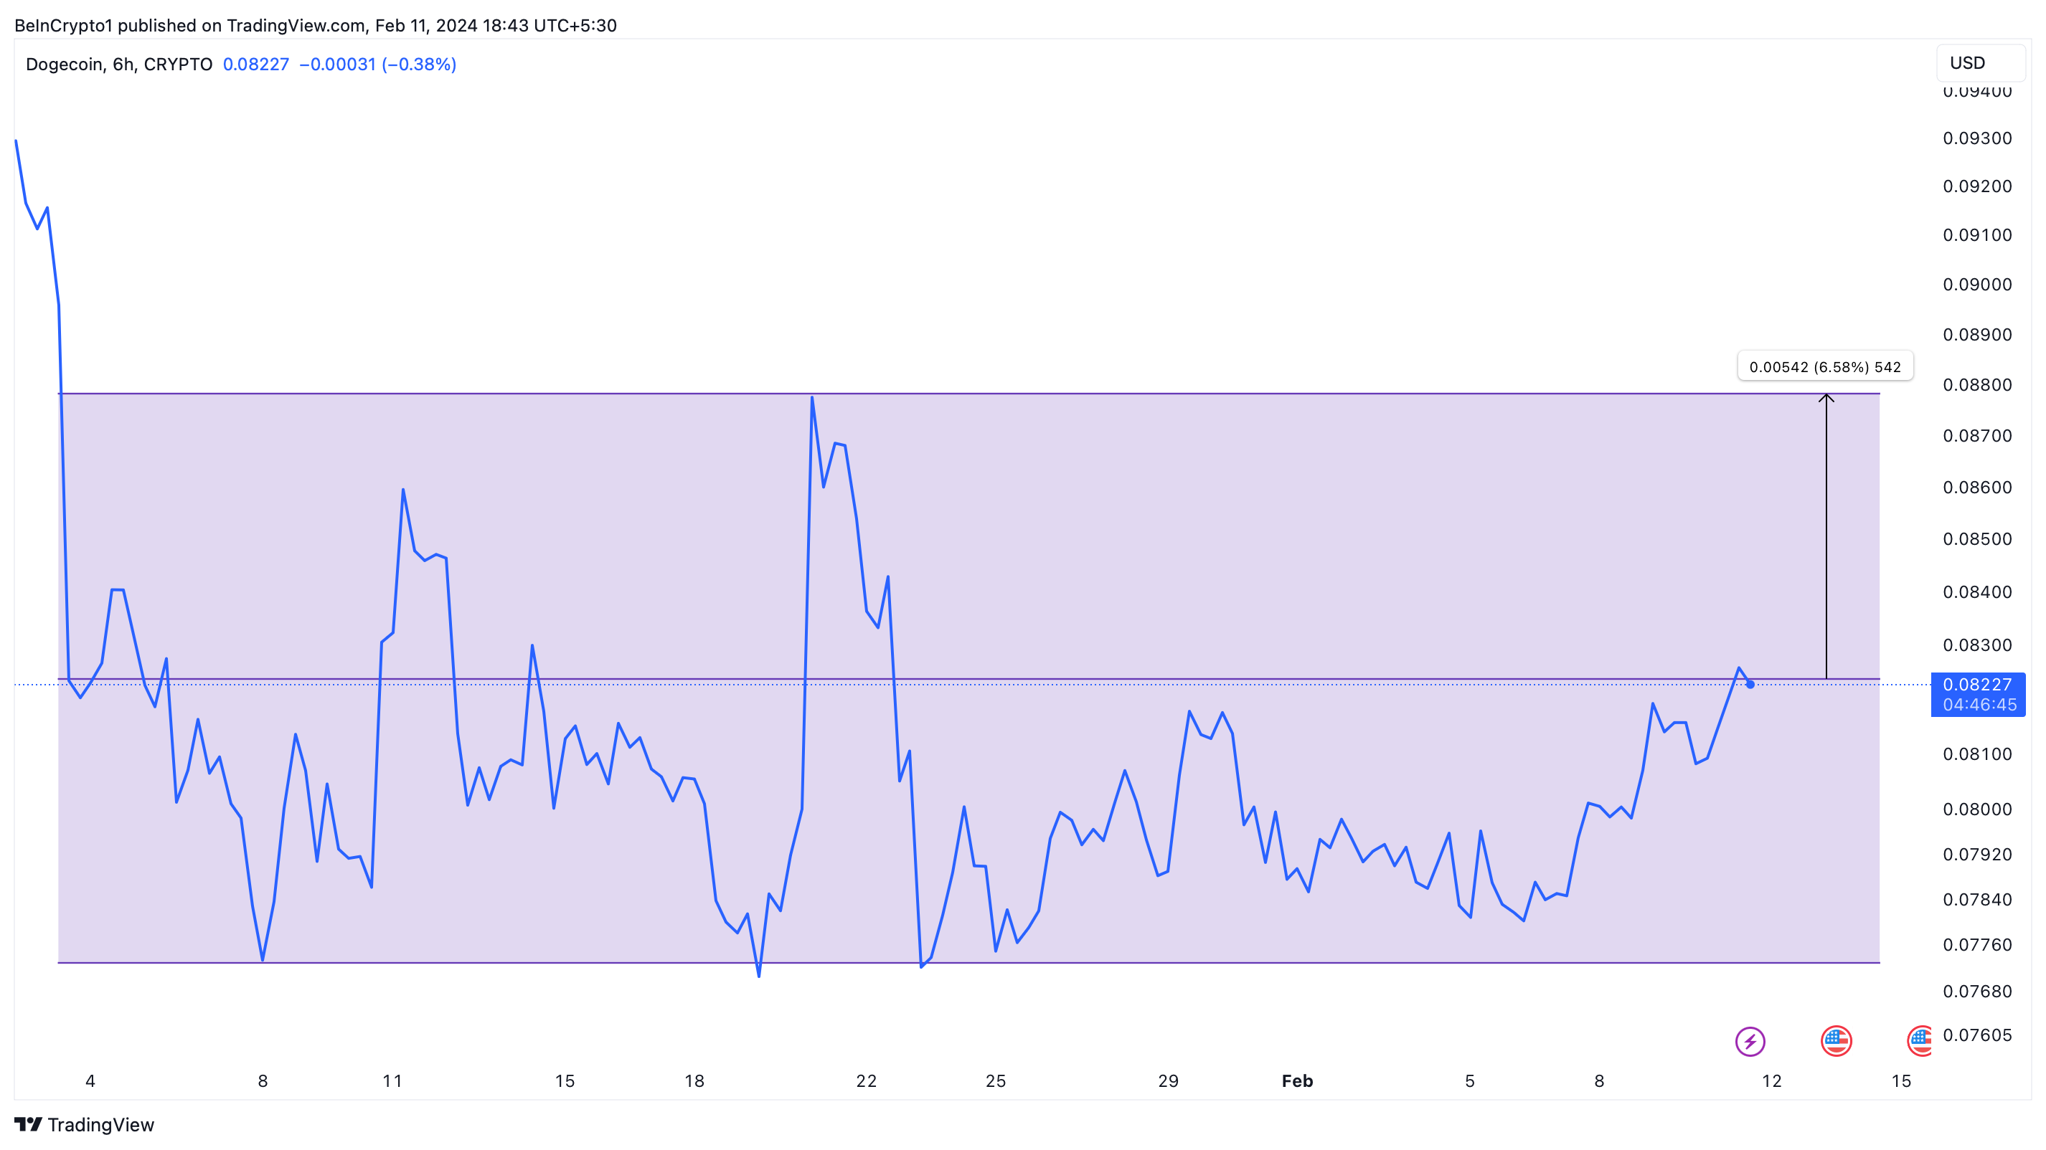This screenshot has height=1150, width=2046.
Task: Click the -0.00031 (-0.38%) change value
Action: click(x=377, y=65)
